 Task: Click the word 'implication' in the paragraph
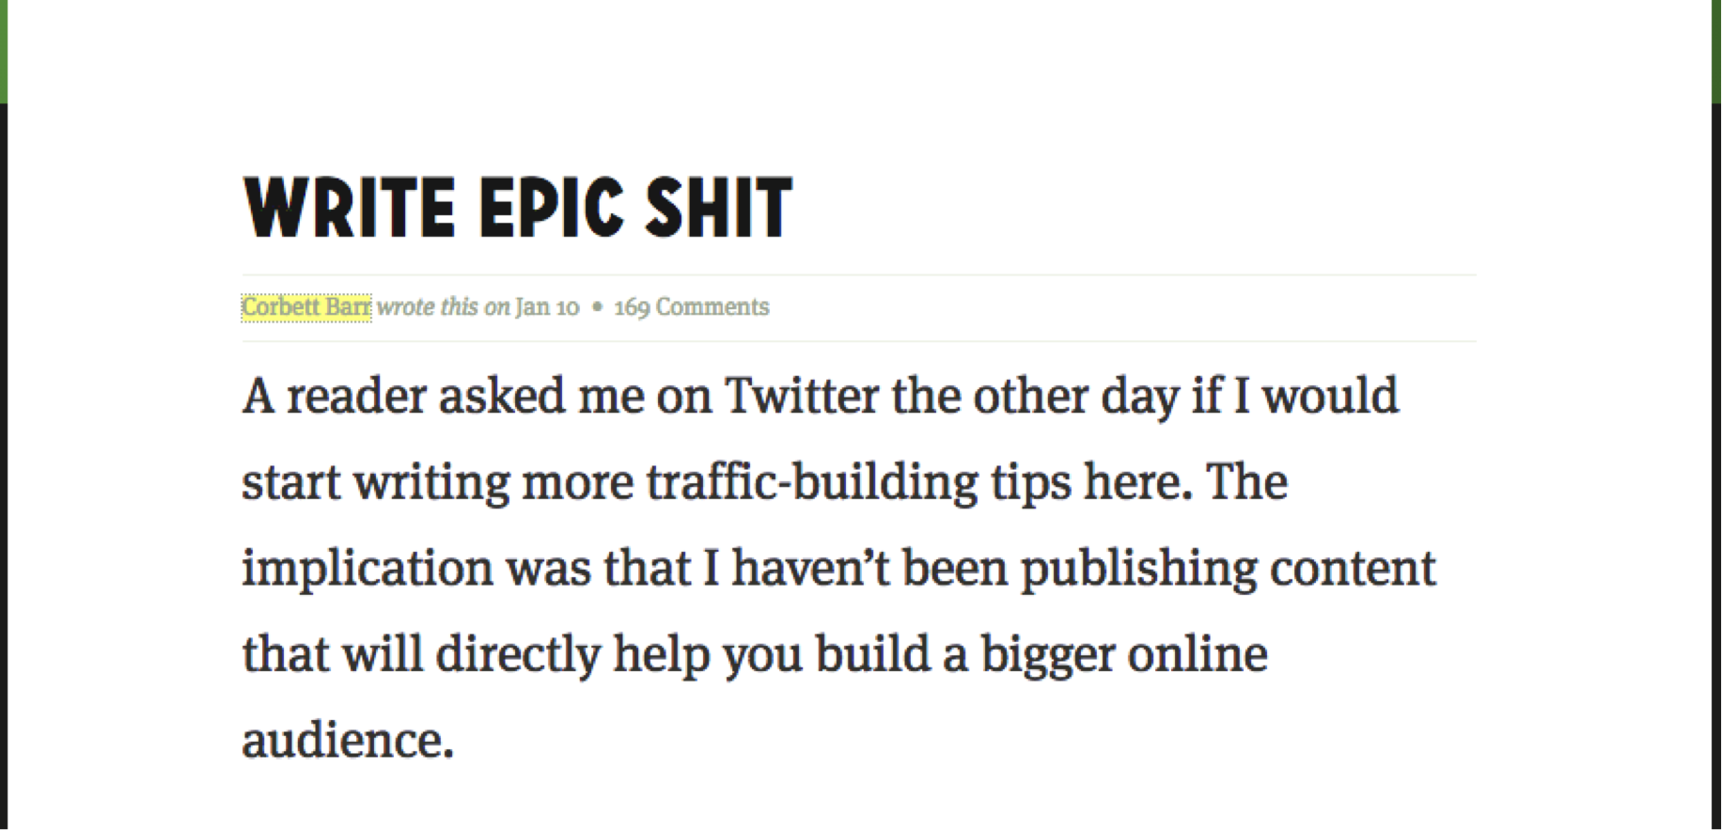pos(368,570)
